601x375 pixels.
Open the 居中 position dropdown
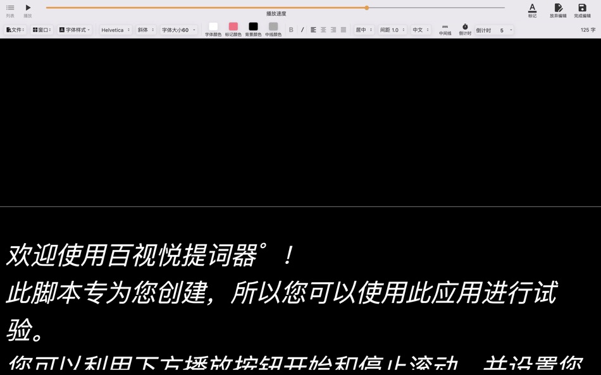point(364,30)
